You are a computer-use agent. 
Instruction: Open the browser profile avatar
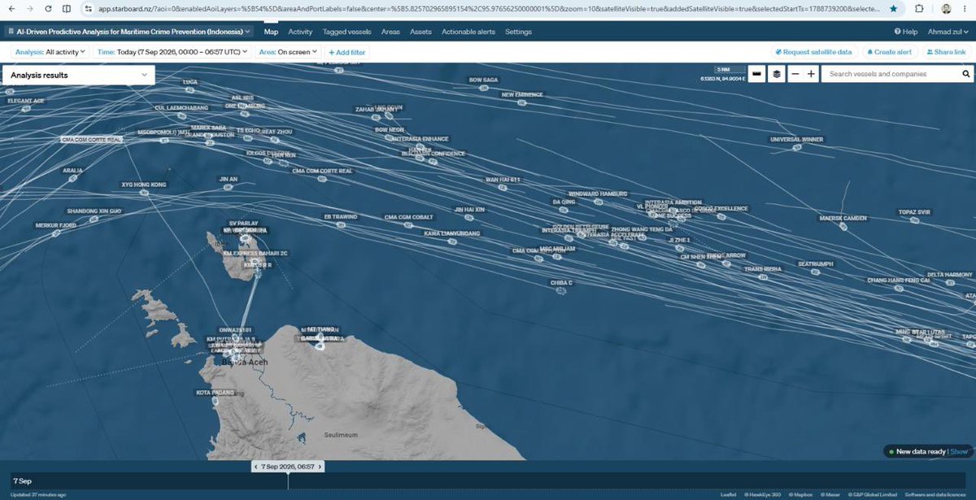[946, 9]
